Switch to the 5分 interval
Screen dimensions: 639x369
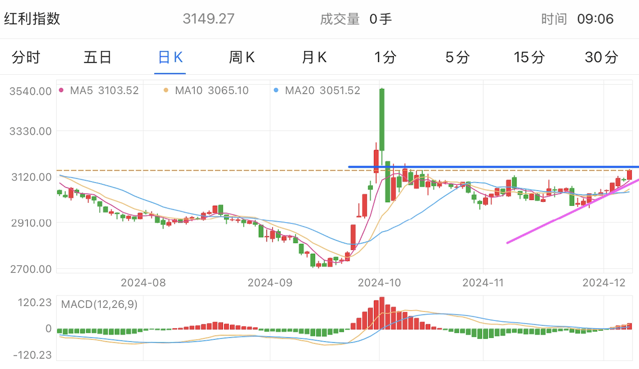pos(457,58)
